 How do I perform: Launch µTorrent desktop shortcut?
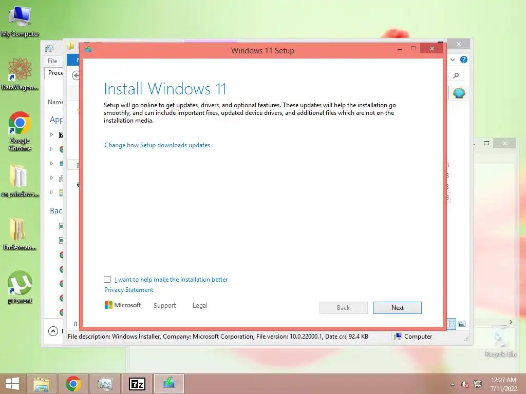point(20,287)
